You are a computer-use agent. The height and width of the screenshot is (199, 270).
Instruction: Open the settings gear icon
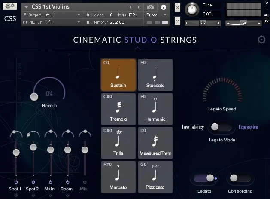pyautogui.click(x=261, y=40)
